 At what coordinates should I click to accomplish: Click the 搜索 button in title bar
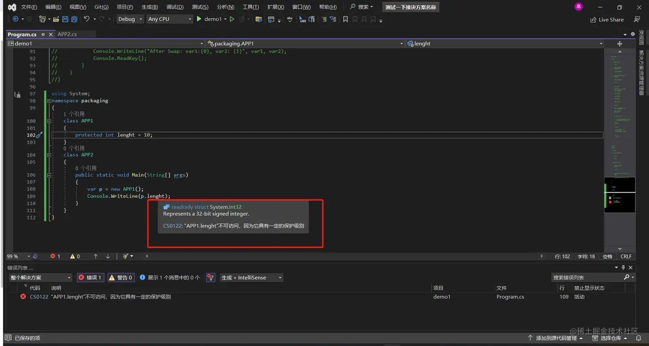[x=362, y=7]
